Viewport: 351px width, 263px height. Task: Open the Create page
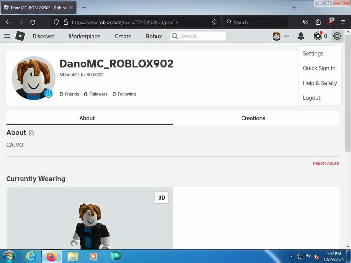[123, 36]
